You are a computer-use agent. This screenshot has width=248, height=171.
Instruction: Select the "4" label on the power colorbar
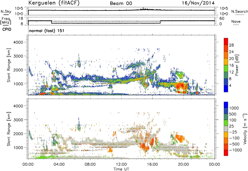pos(230,85)
